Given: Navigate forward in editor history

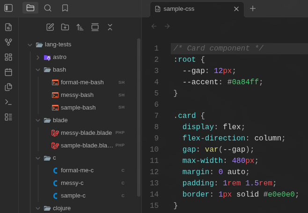Looking at the screenshot, I should pyautogui.click(x=167, y=26).
